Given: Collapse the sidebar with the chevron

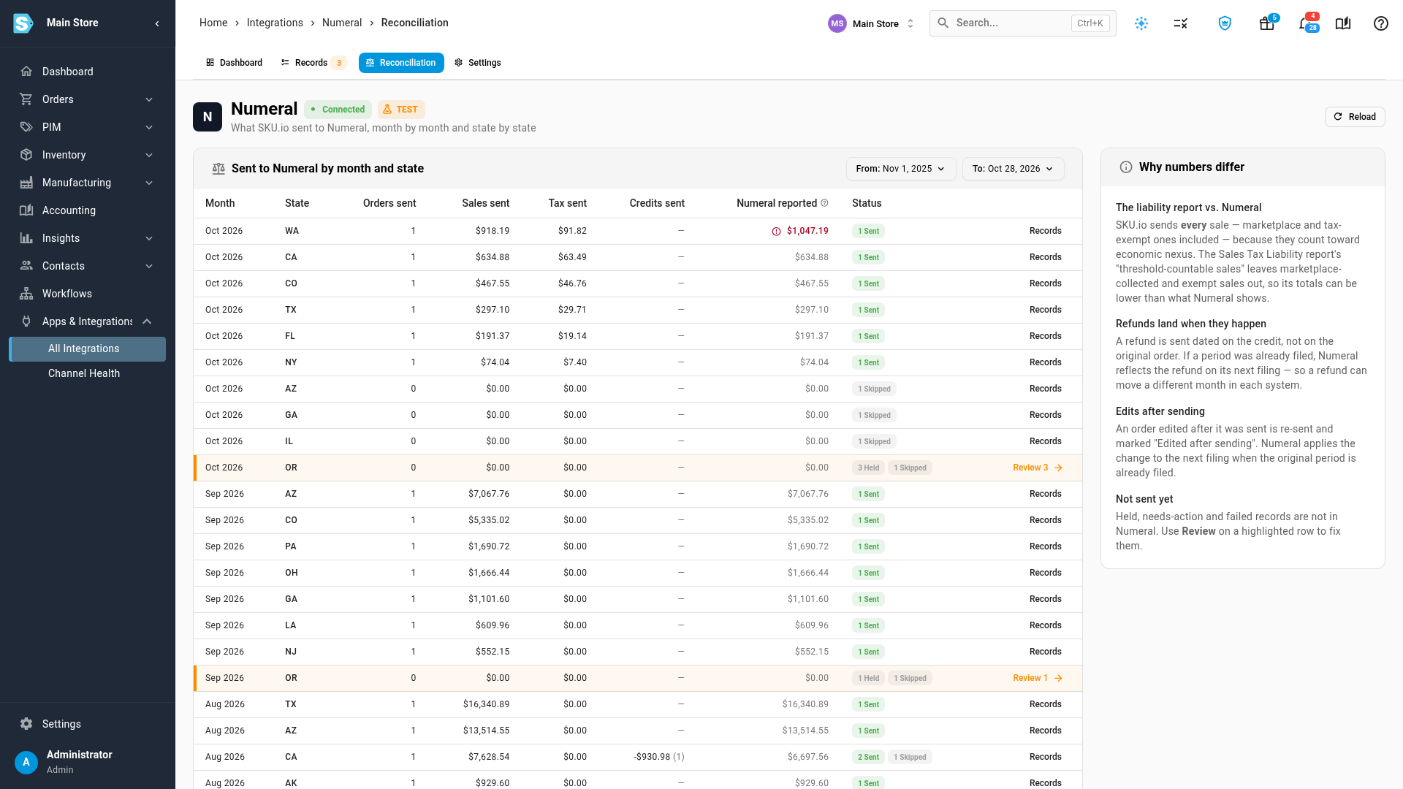Looking at the screenshot, I should tap(157, 23).
